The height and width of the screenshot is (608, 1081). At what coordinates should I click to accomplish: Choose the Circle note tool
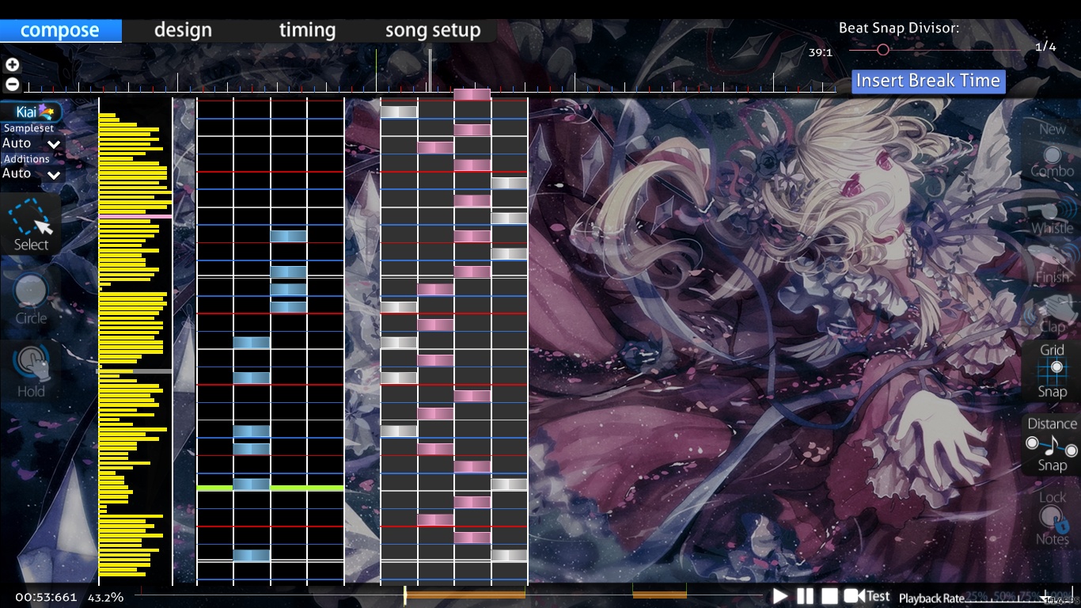32,298
